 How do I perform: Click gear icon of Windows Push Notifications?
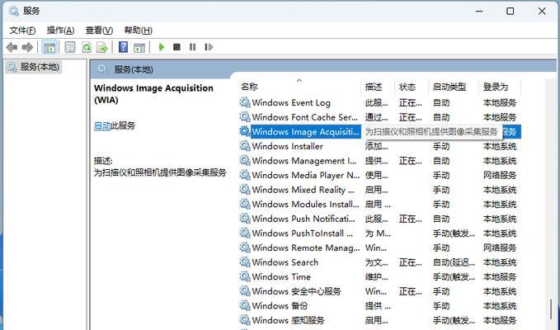click(x=245, y=219)
